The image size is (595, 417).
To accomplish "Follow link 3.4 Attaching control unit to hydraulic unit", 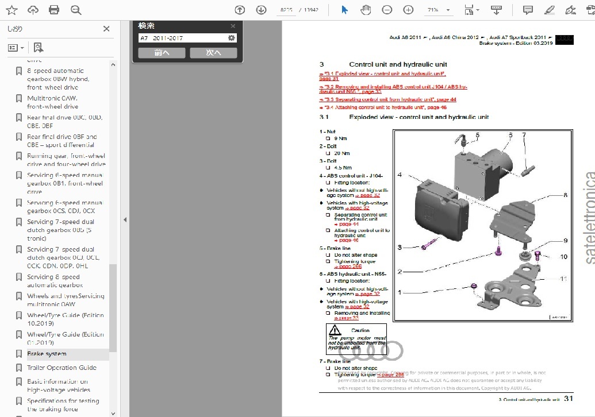I will point(383,107).
